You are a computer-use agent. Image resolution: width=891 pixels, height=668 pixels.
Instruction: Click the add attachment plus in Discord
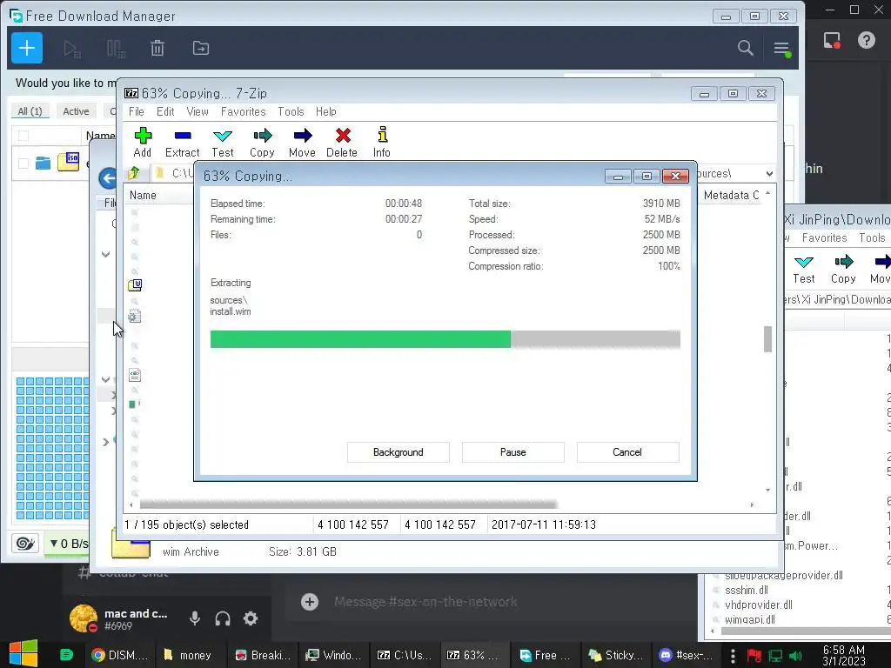point(310,602)
